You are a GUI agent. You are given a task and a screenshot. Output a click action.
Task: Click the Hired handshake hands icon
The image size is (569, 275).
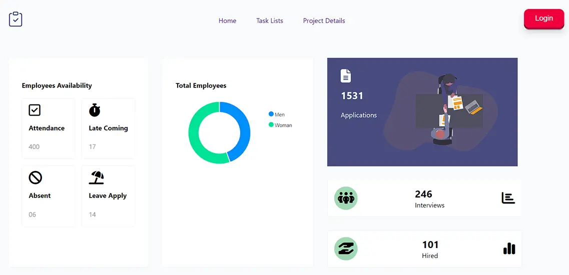(346, 248)
